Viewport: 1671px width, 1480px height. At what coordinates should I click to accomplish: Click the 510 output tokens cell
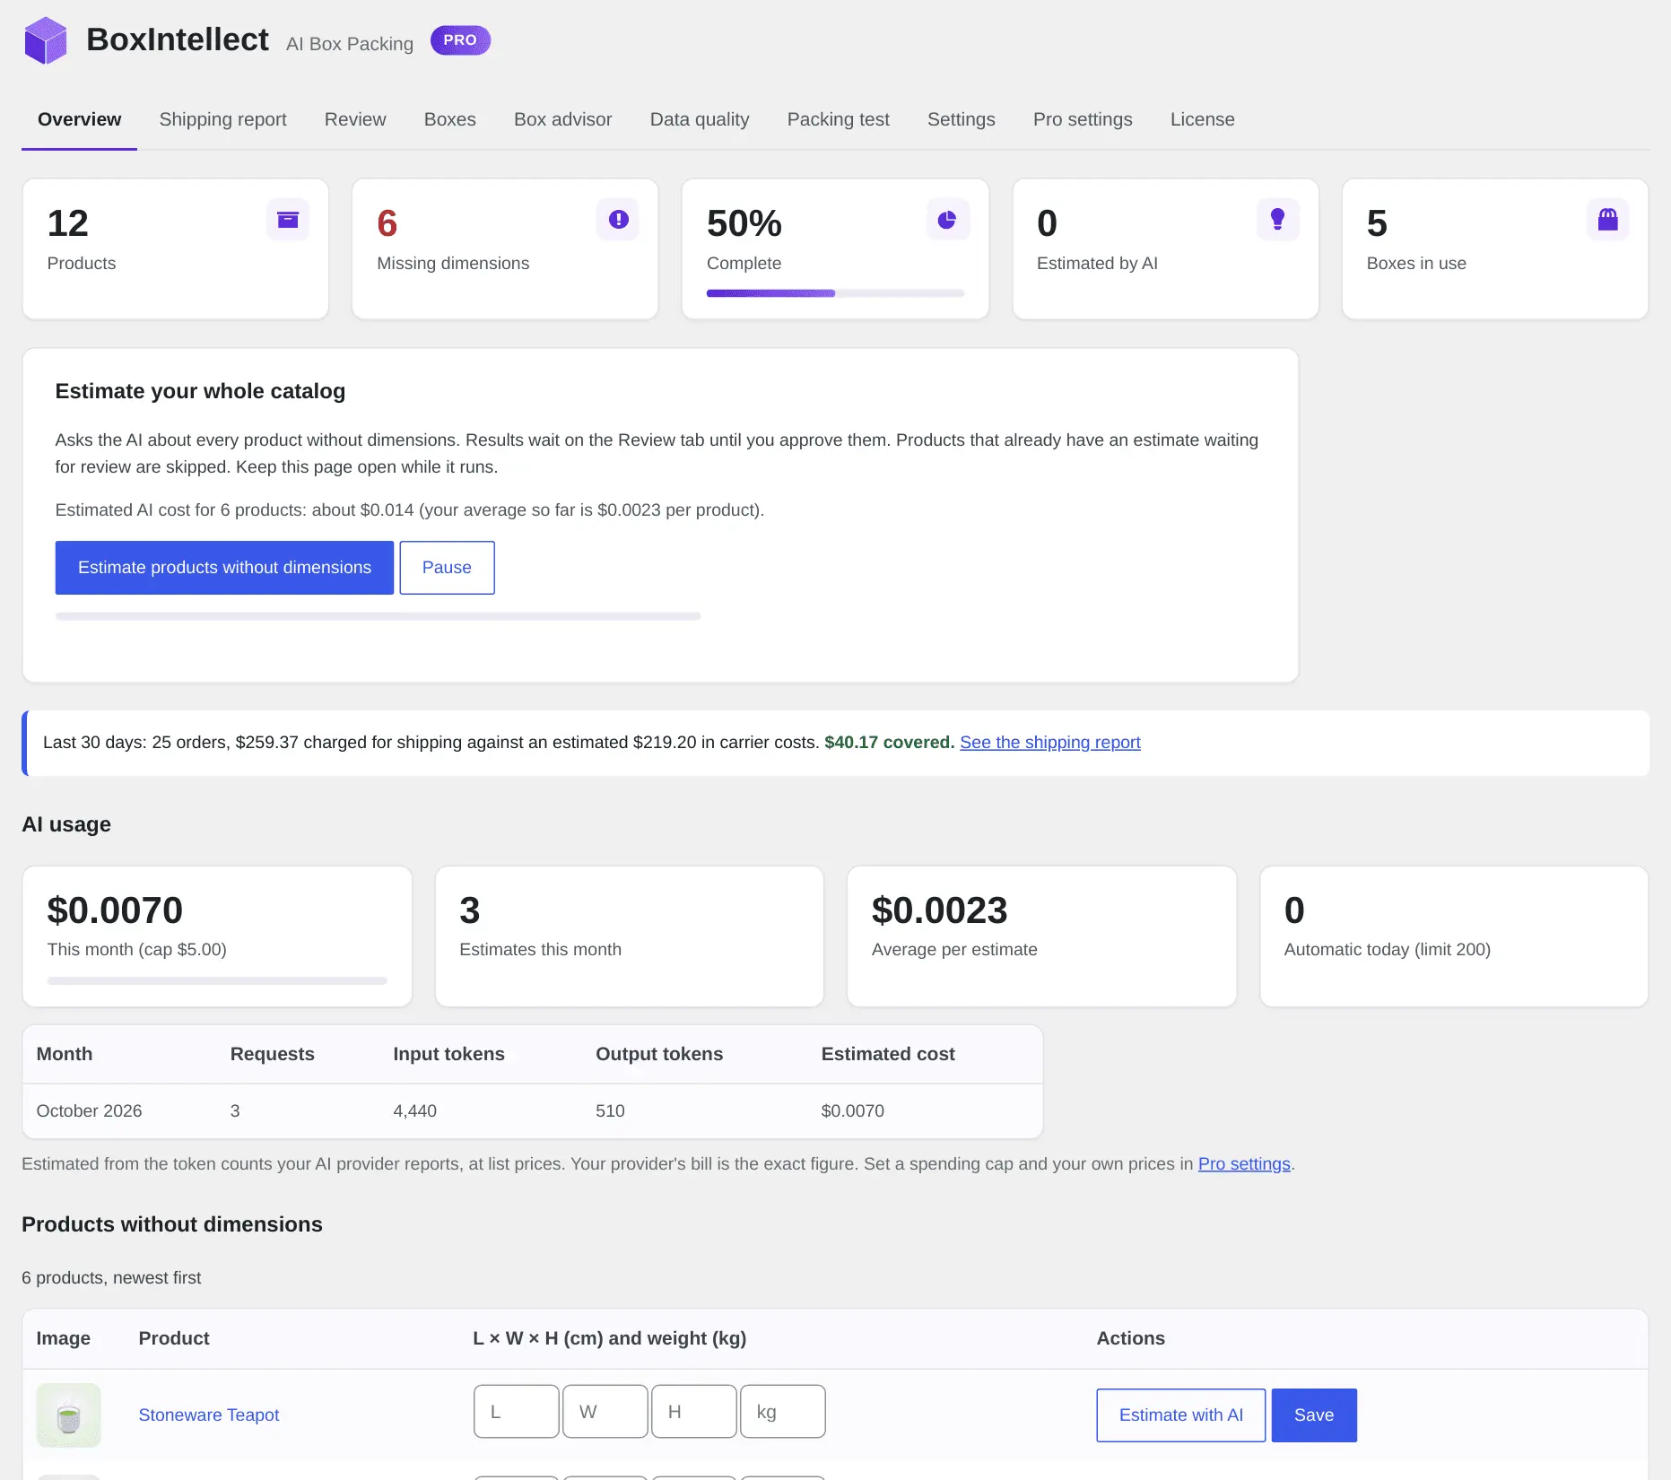pyautogui.click(x=610, y=1111)
